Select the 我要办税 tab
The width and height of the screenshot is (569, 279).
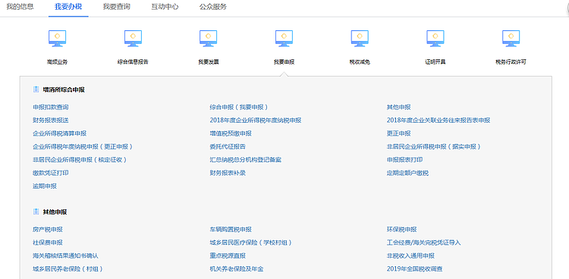tap(68, 7)
